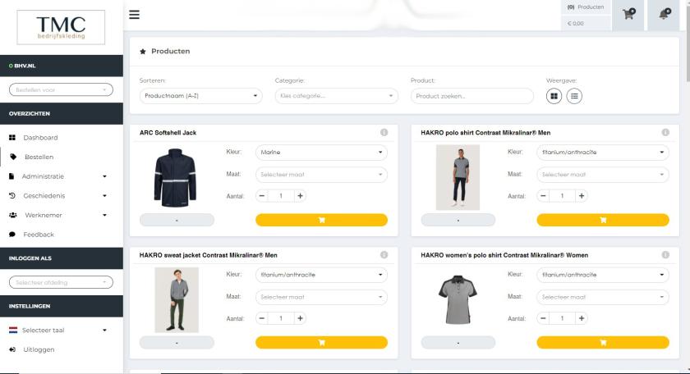Open the shopping cart icon in header

pyautogui.click(x=628, y=15)
